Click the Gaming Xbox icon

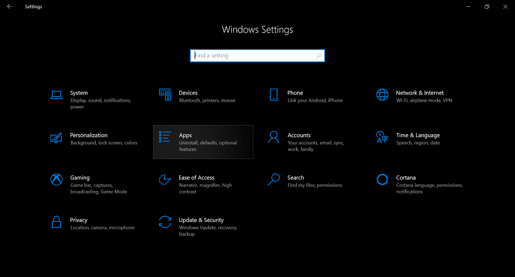57,180
